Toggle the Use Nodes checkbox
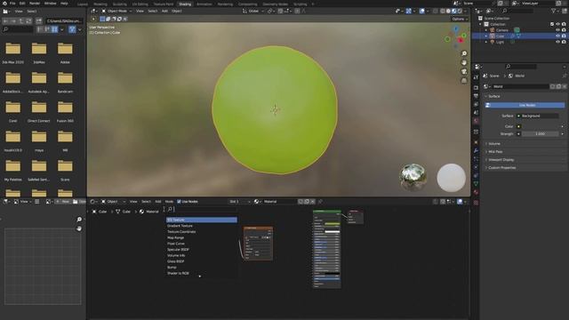 tap(179, 202)
